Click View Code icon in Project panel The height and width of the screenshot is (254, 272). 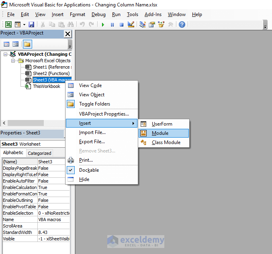(x=6, y=44)
